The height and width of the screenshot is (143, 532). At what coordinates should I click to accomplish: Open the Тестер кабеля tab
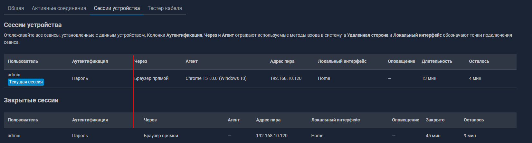165,8
